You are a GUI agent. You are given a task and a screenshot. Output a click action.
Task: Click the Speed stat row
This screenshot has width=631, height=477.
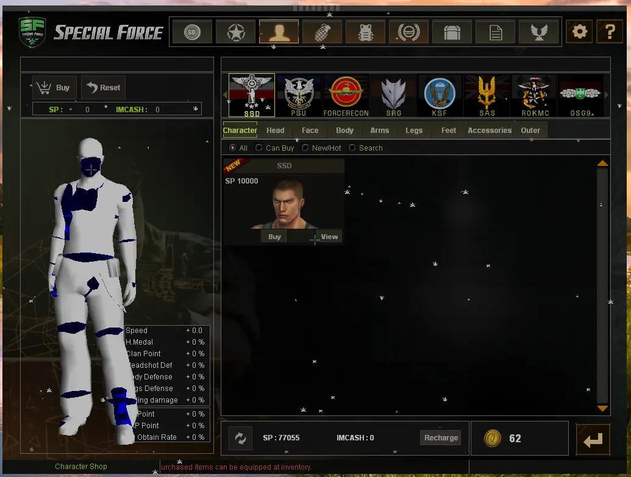[166, 331]
